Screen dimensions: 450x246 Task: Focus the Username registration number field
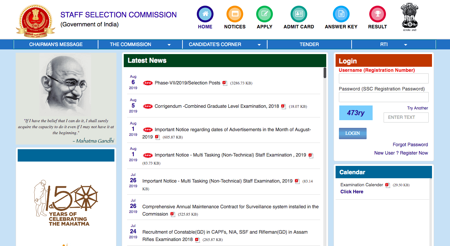coord(383,78)
